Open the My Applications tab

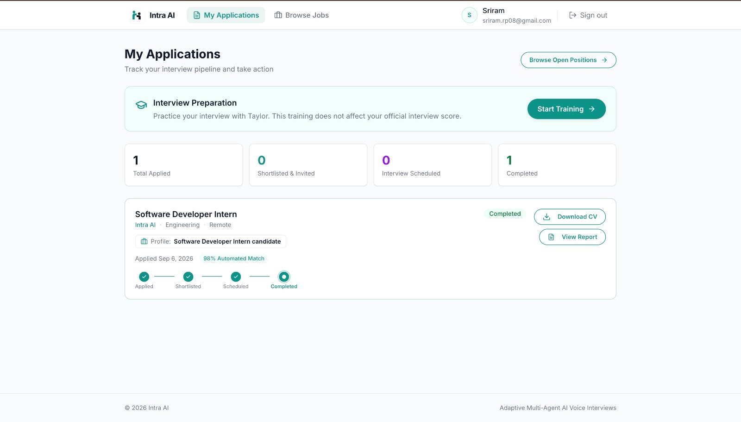pyautogui.click(x=226, y=15)
